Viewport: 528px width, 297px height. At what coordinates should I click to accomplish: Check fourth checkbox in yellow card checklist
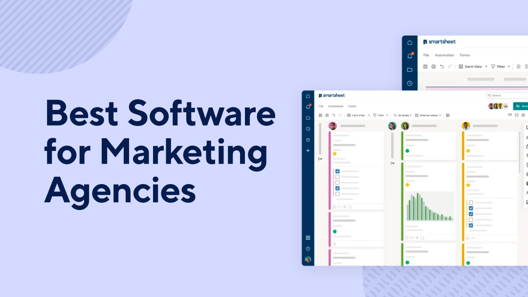tap(471, 220)
